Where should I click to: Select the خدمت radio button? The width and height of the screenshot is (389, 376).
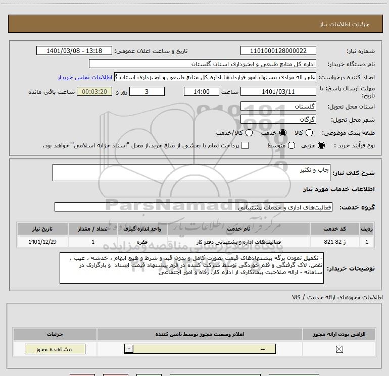[x=283, y=133]
